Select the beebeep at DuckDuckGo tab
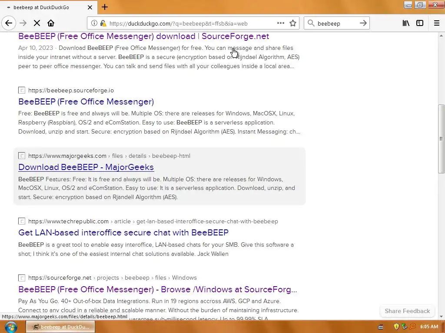Viewport: 445px width, 333px height. pyautogui.click(x=48, y=7)
